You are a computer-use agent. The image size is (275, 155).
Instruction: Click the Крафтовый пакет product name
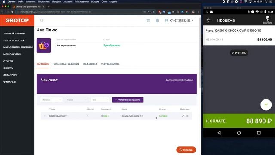point(58,116)
